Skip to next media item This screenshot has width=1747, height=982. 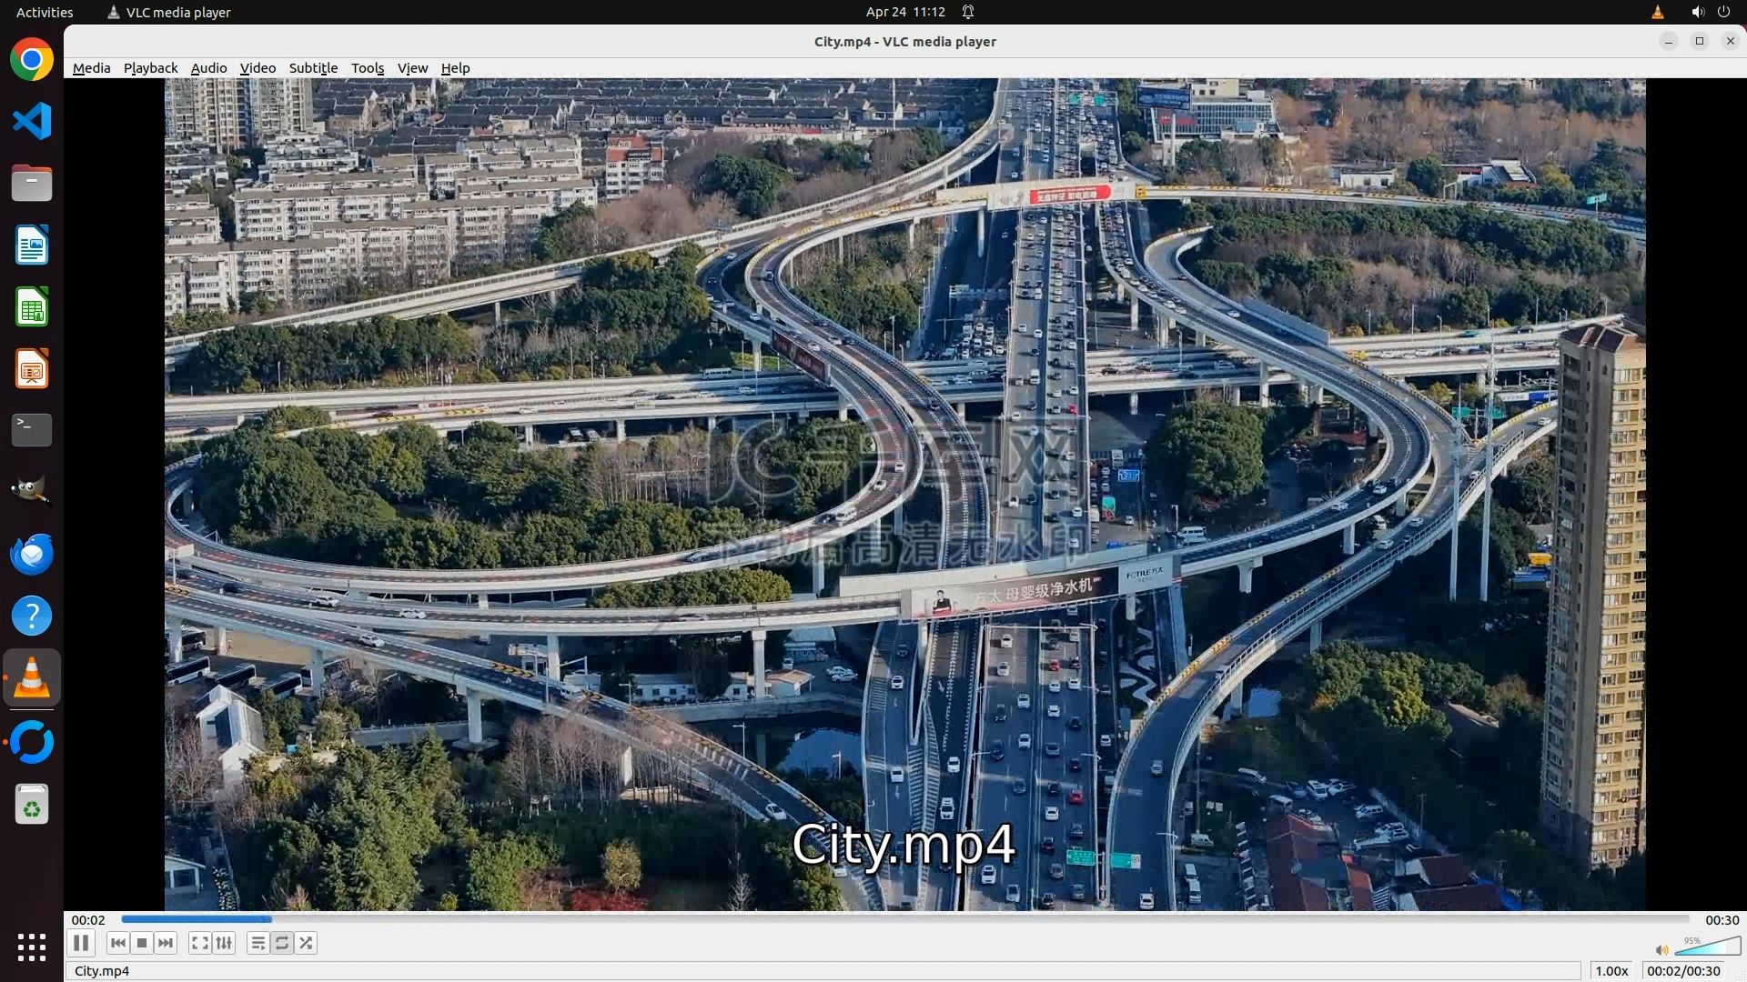[x=166, y=943]
